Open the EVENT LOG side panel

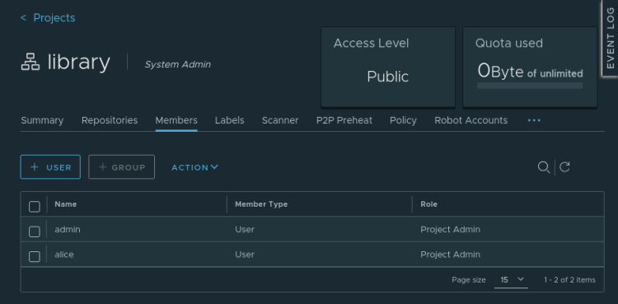tap(610, 38)
